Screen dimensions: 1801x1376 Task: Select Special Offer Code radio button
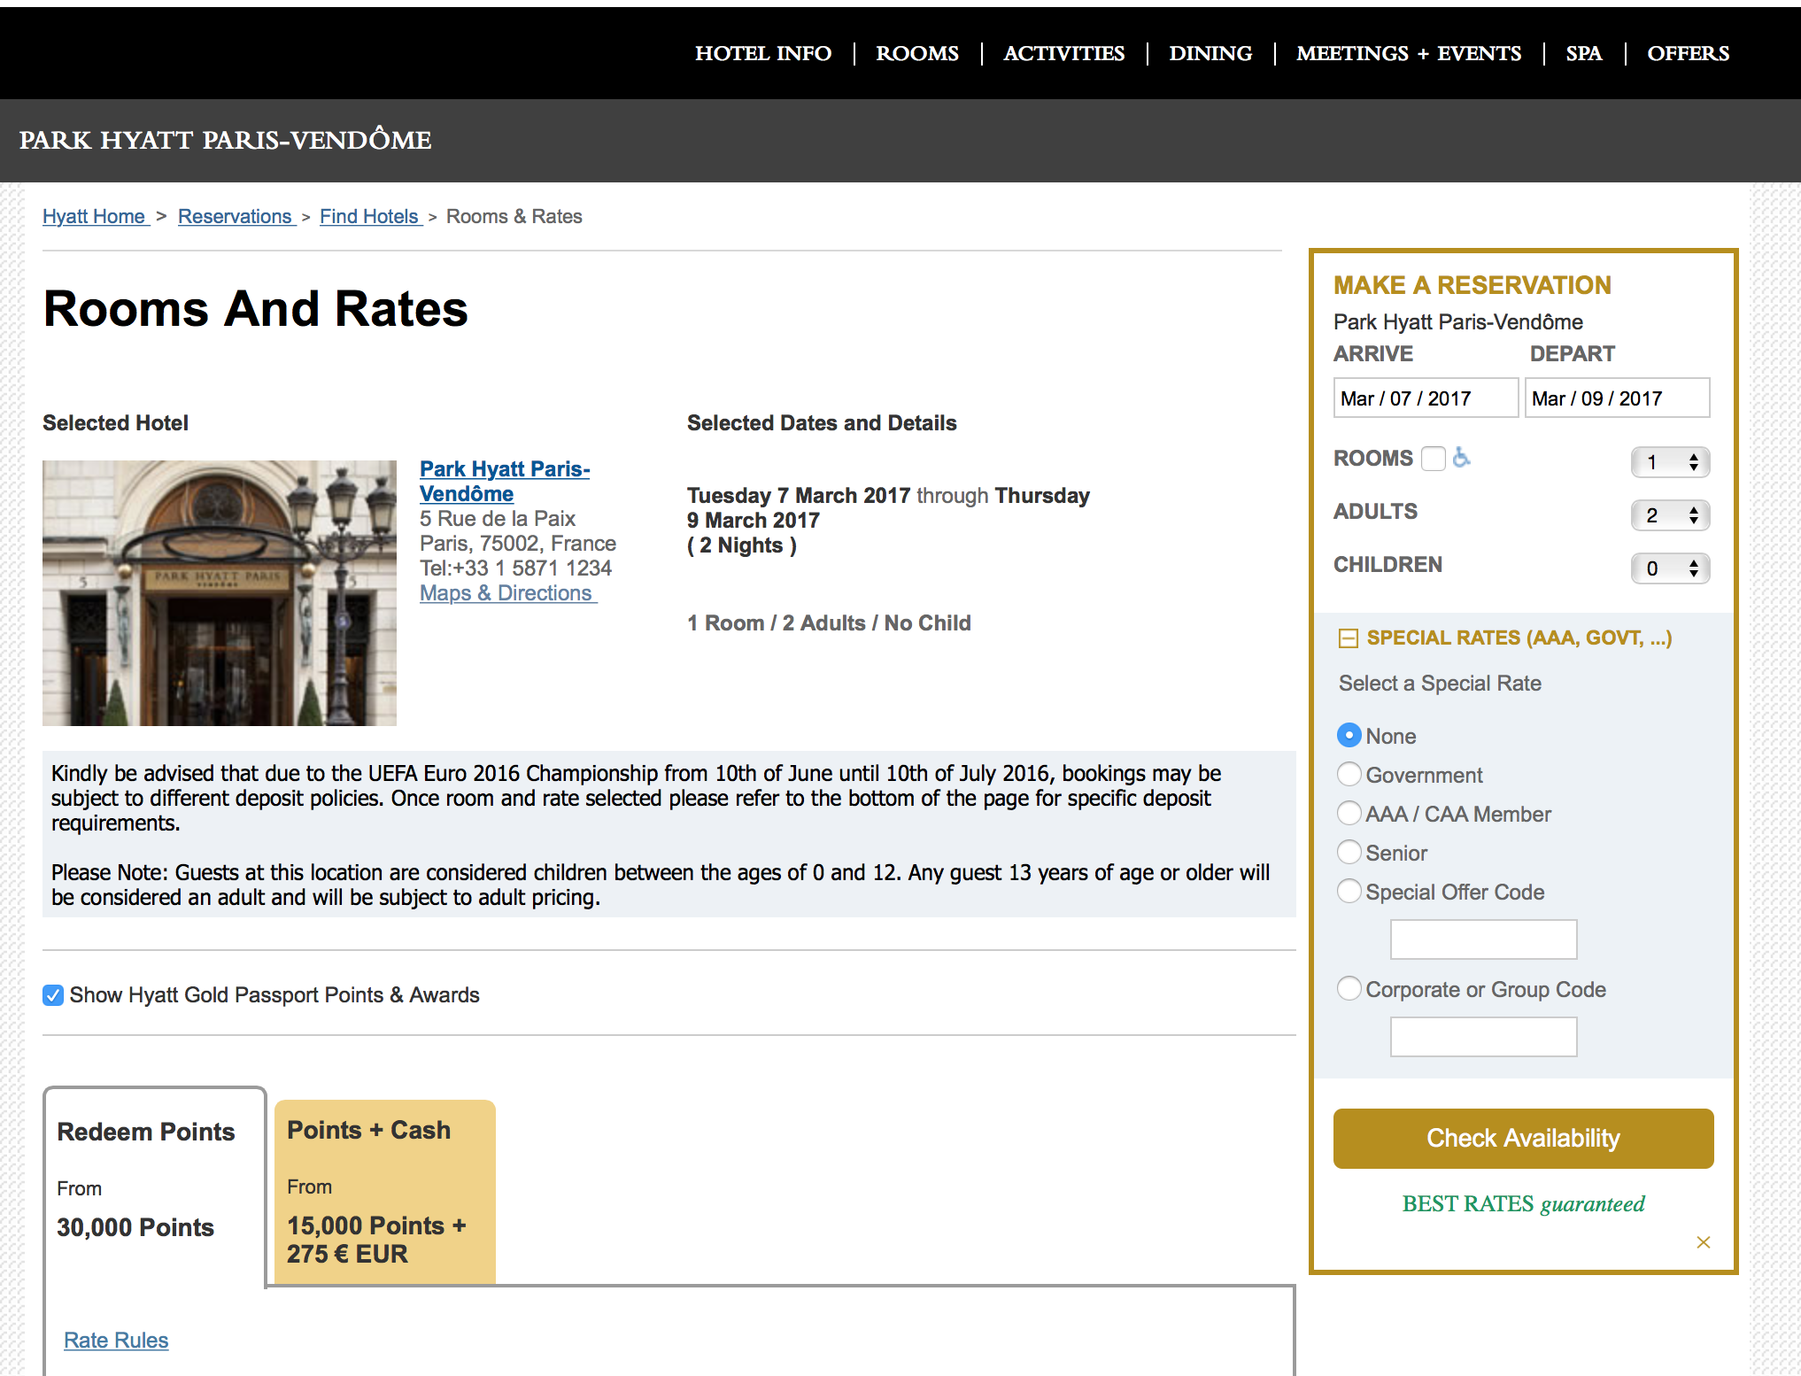coord(1349,891)
